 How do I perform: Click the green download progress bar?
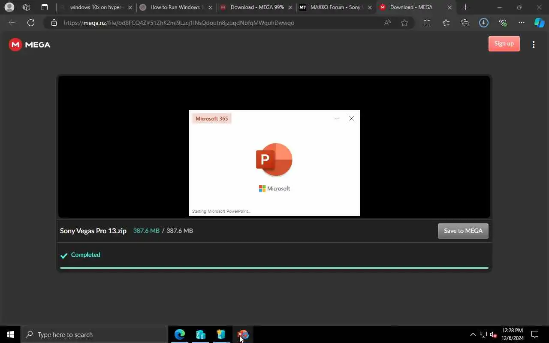[274, 268]
